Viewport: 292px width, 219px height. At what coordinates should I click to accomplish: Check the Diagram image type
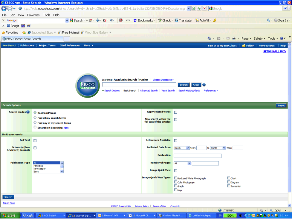pos(229,182)
